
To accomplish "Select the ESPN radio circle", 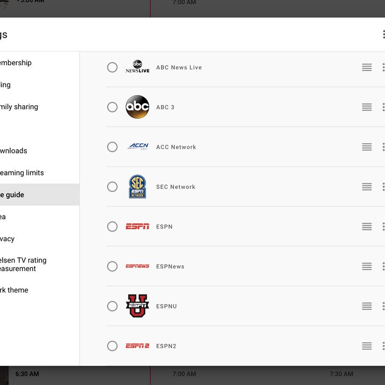I will pos(112,226).
